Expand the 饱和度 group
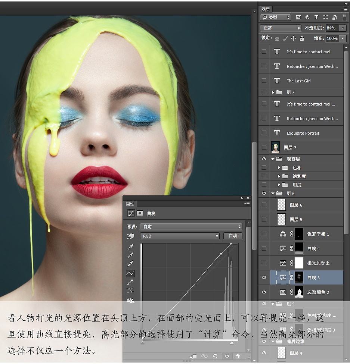The height and width of the screenshot is (364, 350). (279, 176)
